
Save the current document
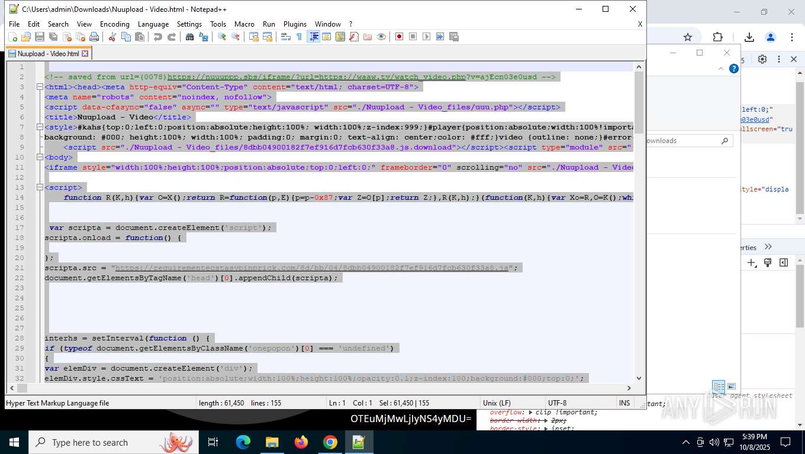(40, 37)
